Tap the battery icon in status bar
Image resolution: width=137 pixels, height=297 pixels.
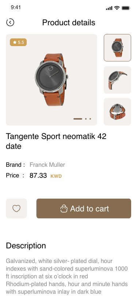(x=126, y=8)
